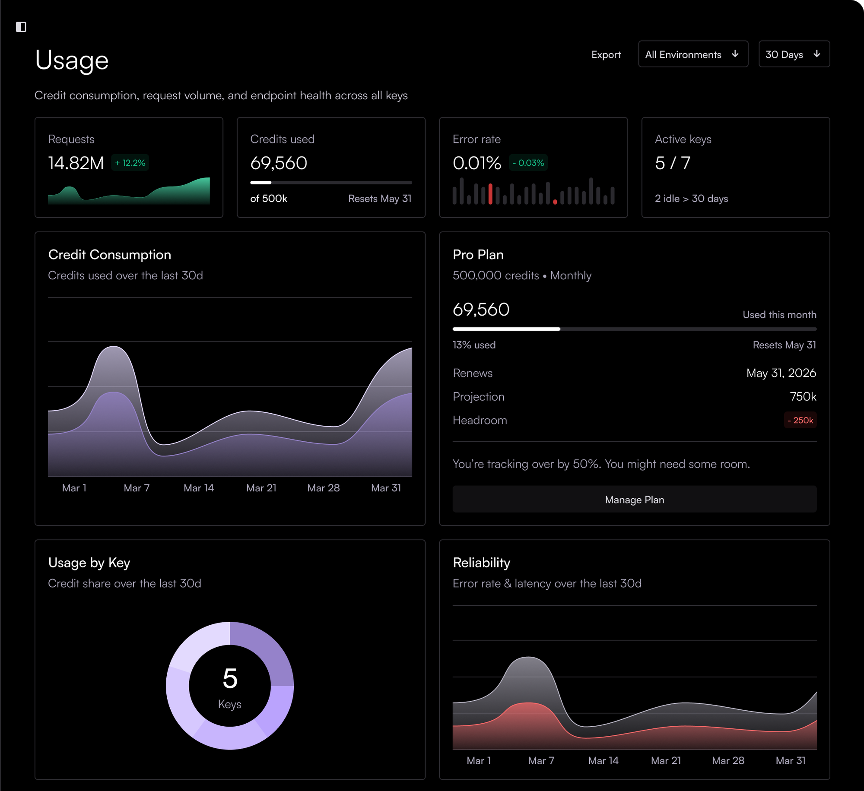This screenshot has width=864, height=791.
Task: Click the 5 Keys donut center
Action: pyautogui.click(x=230, y=686)
